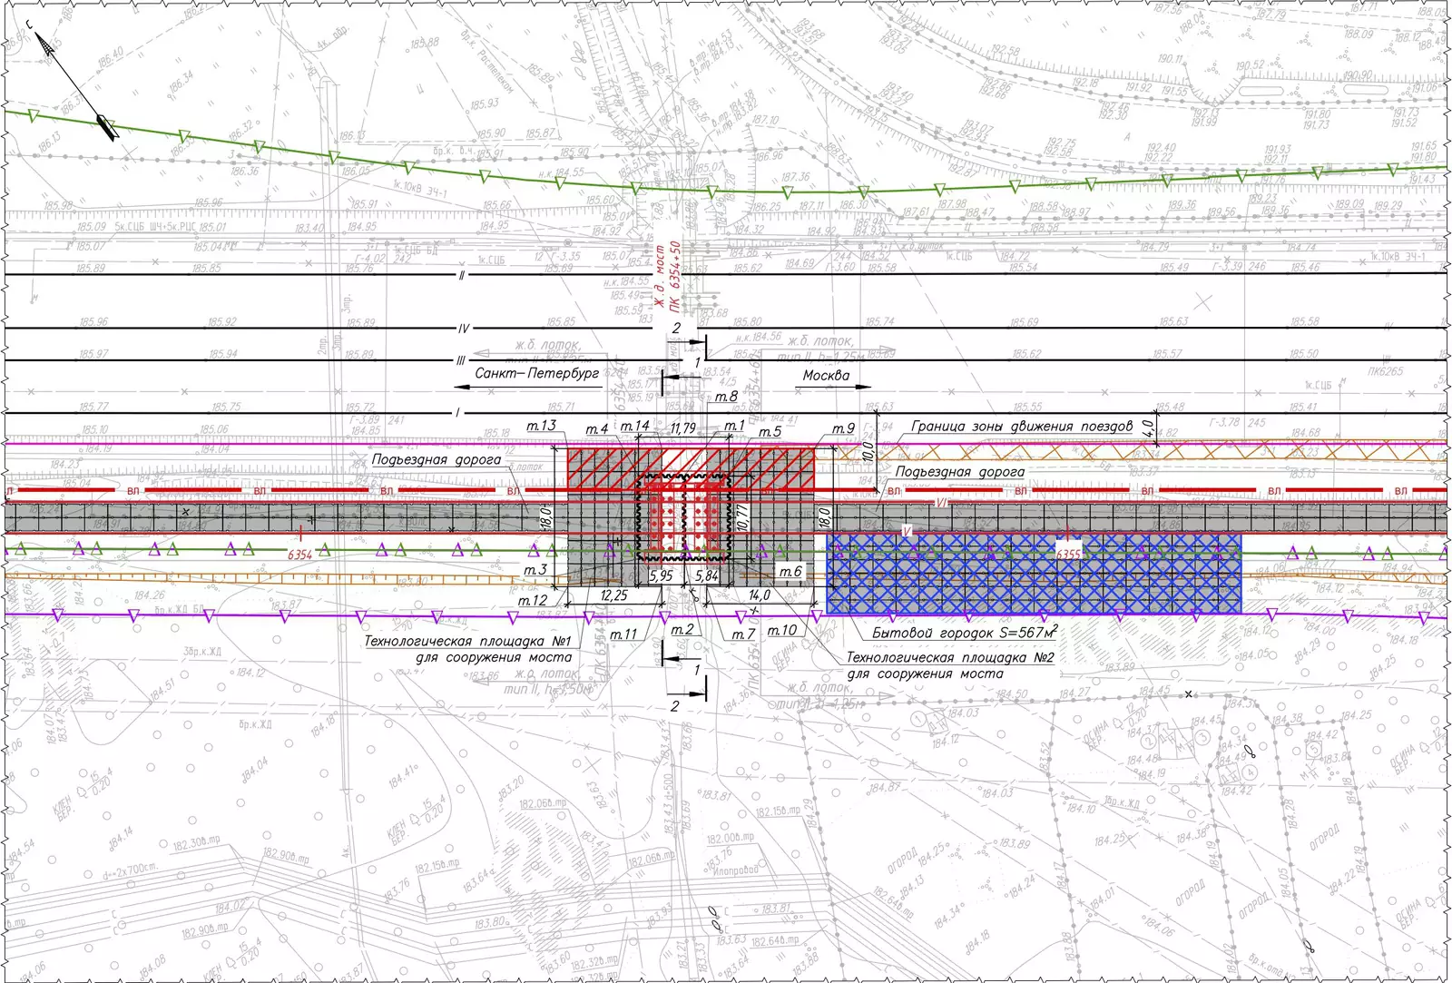
Task: Click the Технологическая площадка №1 label
Action: point(467,648)
